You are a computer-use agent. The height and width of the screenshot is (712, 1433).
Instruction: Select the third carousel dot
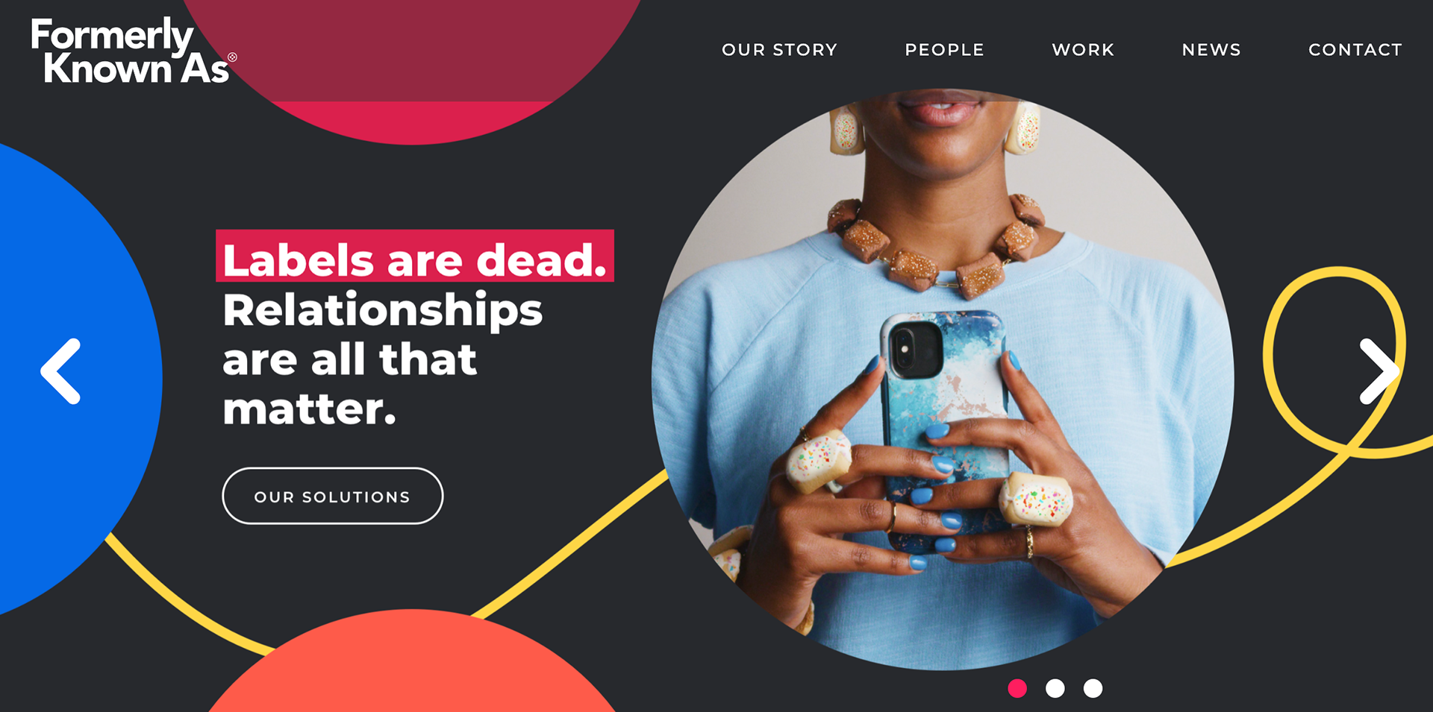(1093, 688)
